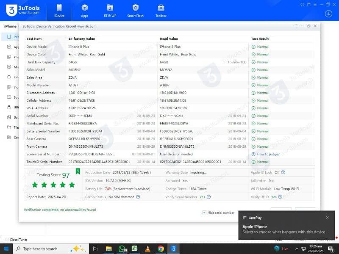Click the 'Low Temp Wi-Fi' value
This screenshot has width=339, height=254.
pos(286,188)
